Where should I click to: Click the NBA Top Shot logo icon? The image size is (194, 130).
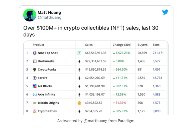click(x=35, y=53)
